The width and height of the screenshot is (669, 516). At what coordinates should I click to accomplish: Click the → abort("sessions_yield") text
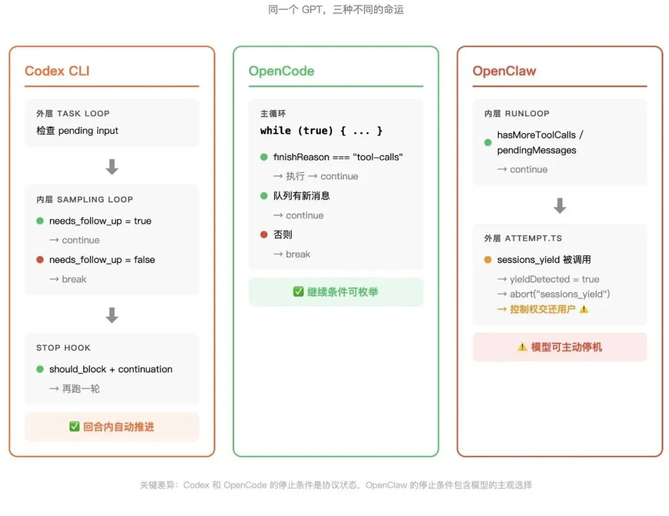pos(553,294)
